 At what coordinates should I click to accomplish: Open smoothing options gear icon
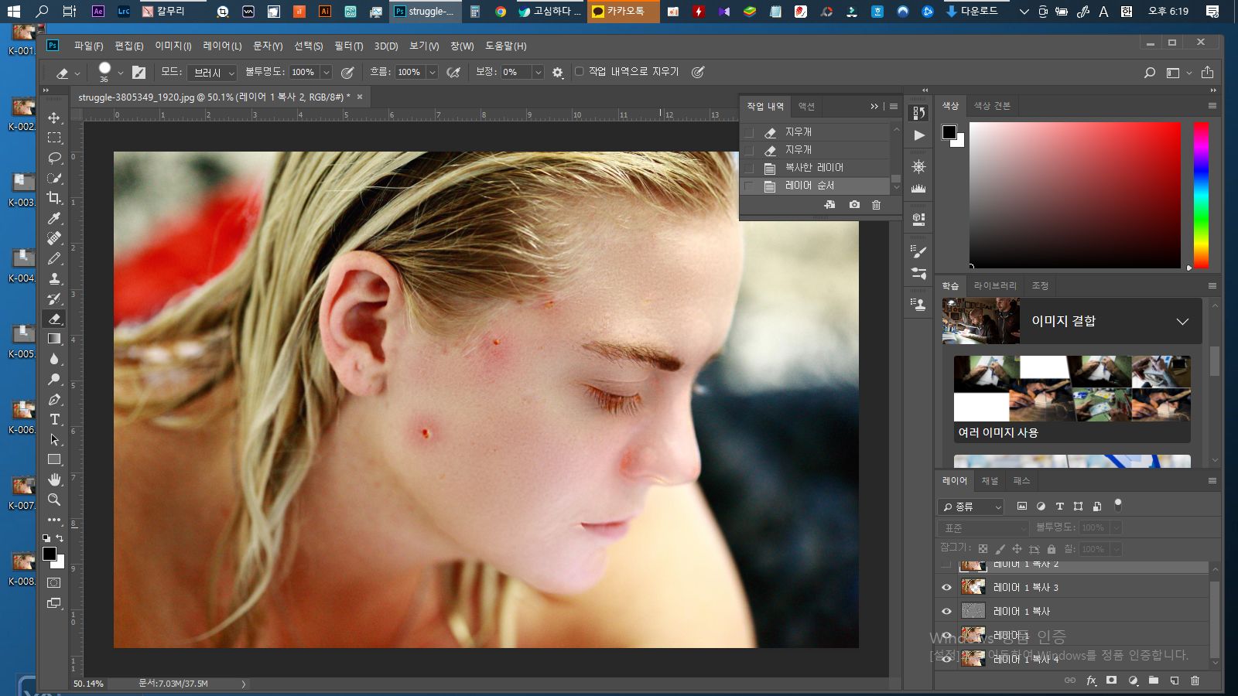pos(558,73)
